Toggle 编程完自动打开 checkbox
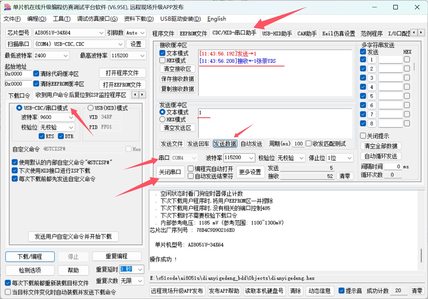This screenshot has height=299, width=428. point(191,169)
